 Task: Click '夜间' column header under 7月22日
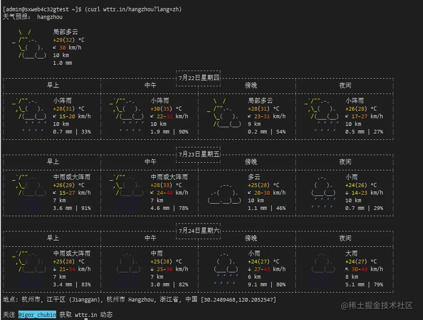345,85
